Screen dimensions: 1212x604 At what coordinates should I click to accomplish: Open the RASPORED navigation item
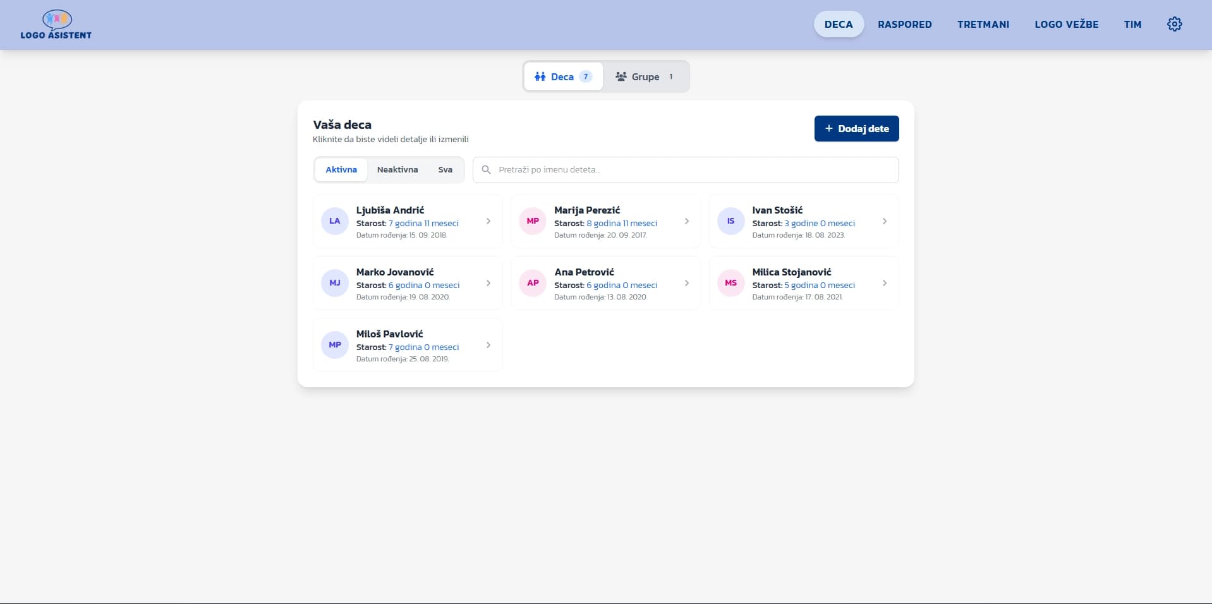click(905, 24)
